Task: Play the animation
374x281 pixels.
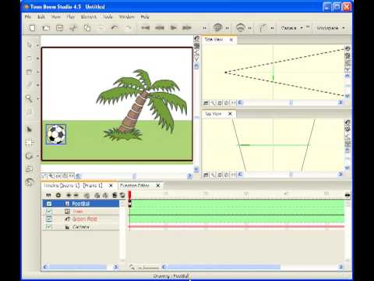Action: point(173,27)
